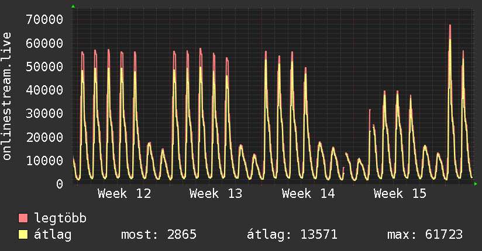This screenshot has width=482, height=251.
Task: Select the Week 13 axis label
Action: (x=216, y=194)
